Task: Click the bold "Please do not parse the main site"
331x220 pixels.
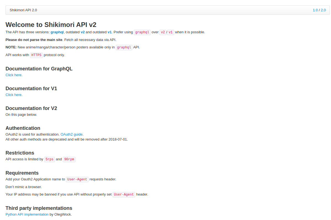Action: tap(34, 40)
